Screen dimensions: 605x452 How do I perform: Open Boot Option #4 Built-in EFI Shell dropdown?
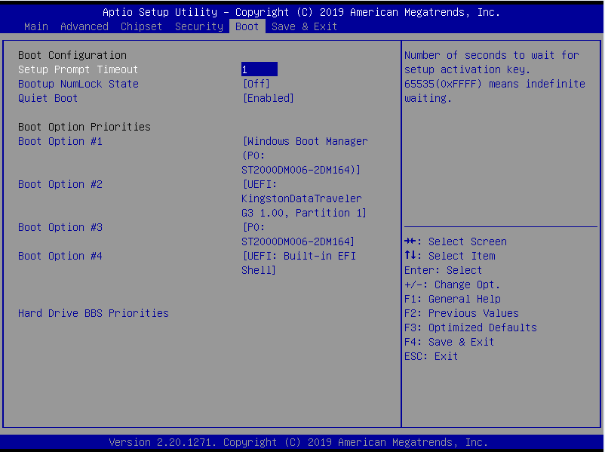[298, 263]
